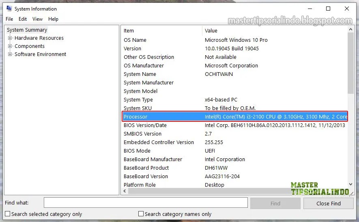The height and width of the screenshot is (222, 359).
Task: Click the 255.255 controller version value
Action: 214,142
